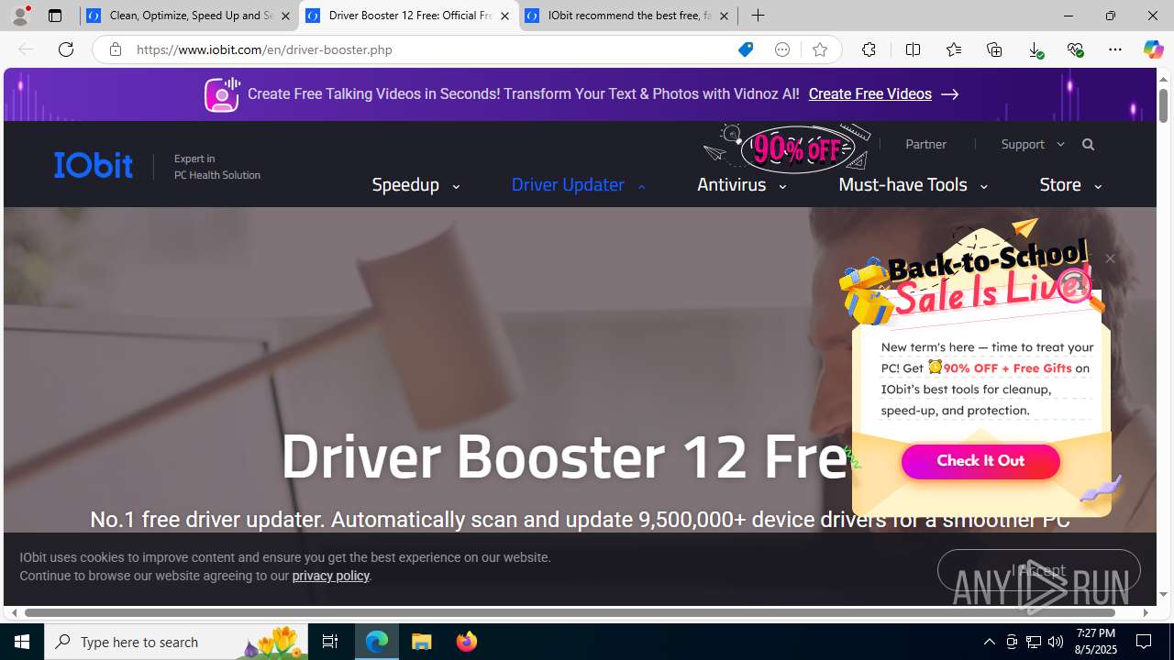Open Copilot sidebar icon

[1153, 49]
